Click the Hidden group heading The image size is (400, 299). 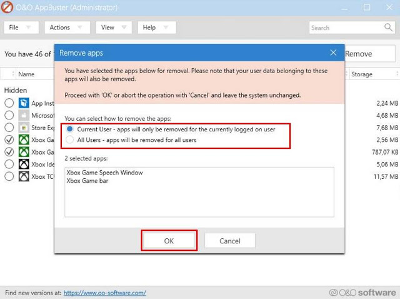pyautogui.click(x=16, y=90)
